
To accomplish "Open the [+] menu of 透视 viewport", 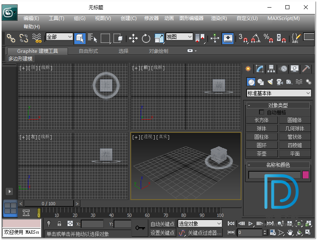I will coord(136,137).
